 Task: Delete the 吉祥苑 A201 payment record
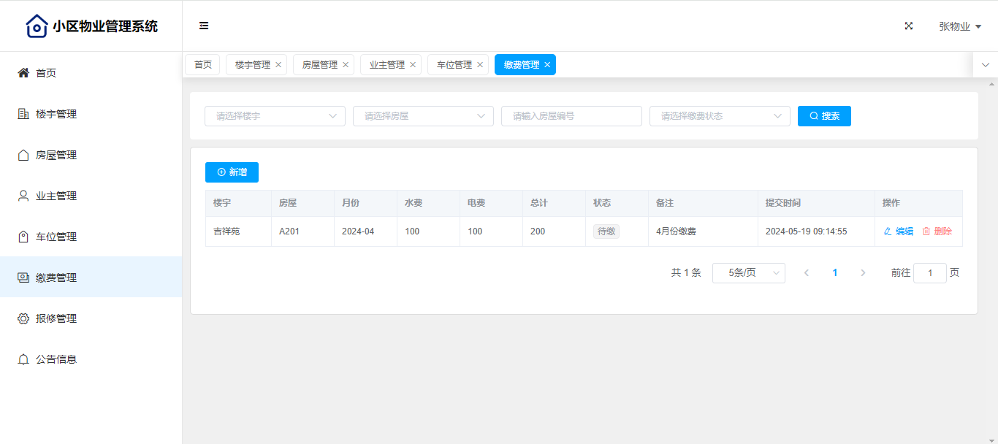(937, 231)
